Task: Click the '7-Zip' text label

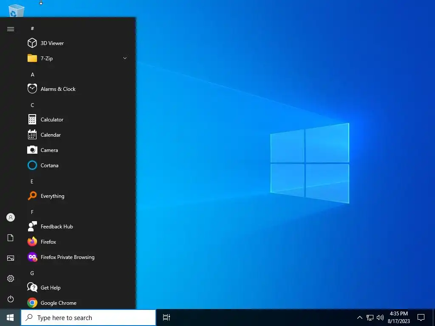Action: 47,59
